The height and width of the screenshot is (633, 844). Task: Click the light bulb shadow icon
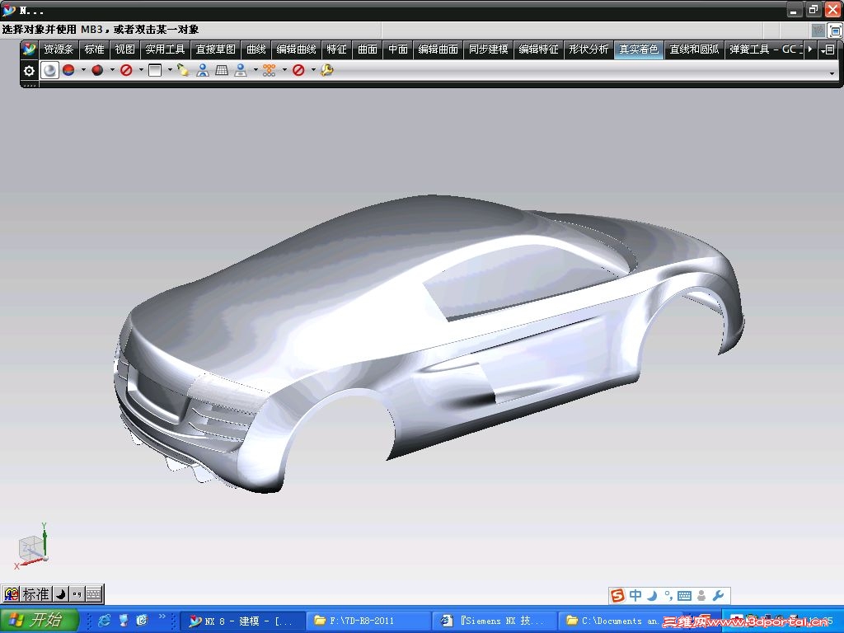click(183, 70)
